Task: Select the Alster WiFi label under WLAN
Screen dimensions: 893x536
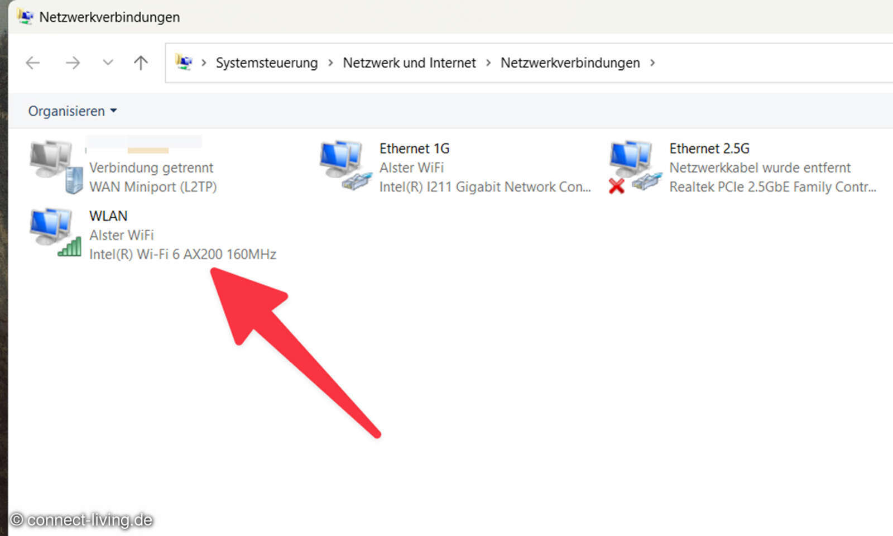Action: point(122,235)
